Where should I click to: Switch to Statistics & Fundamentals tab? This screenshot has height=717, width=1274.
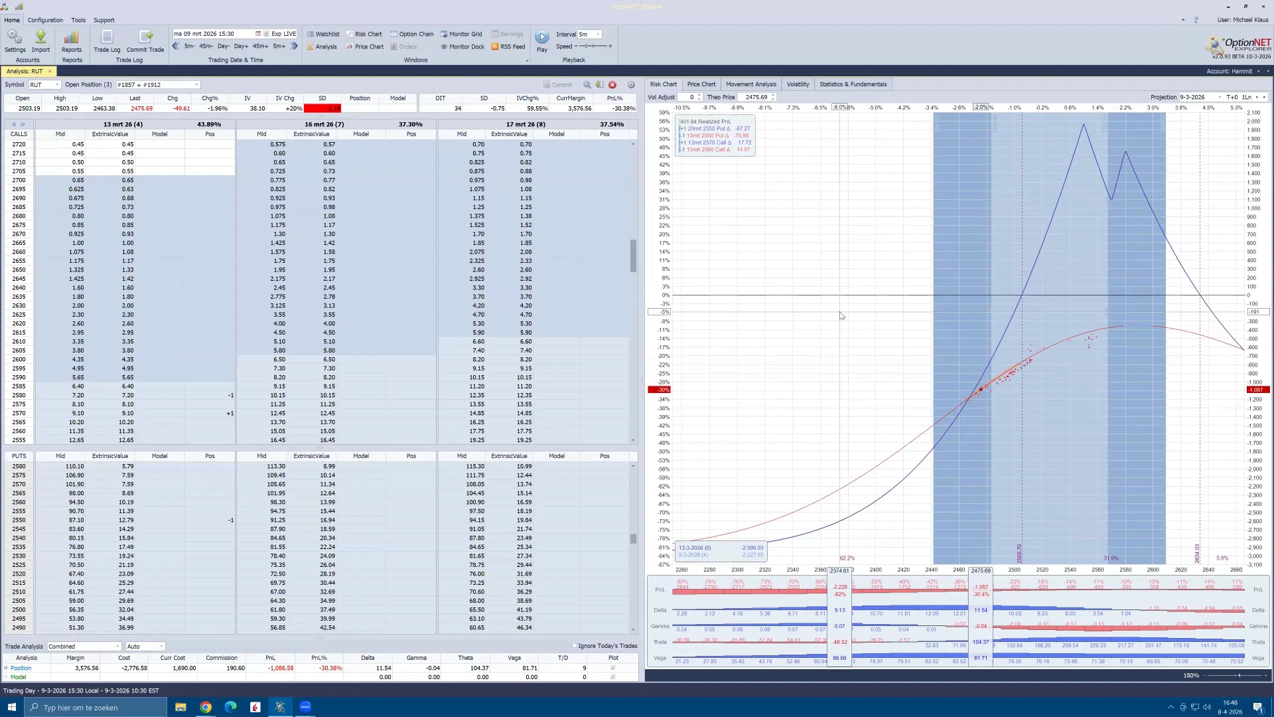coord(853,84)
